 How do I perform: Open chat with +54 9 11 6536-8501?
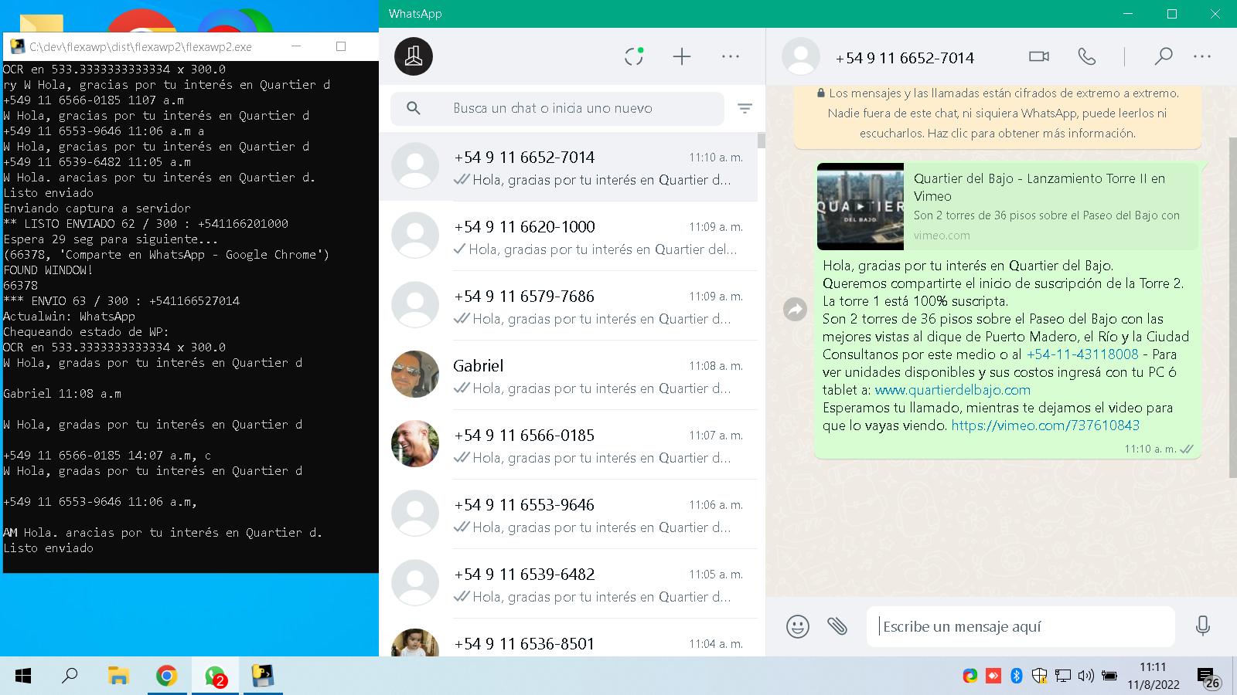click(x=568, y=639)
